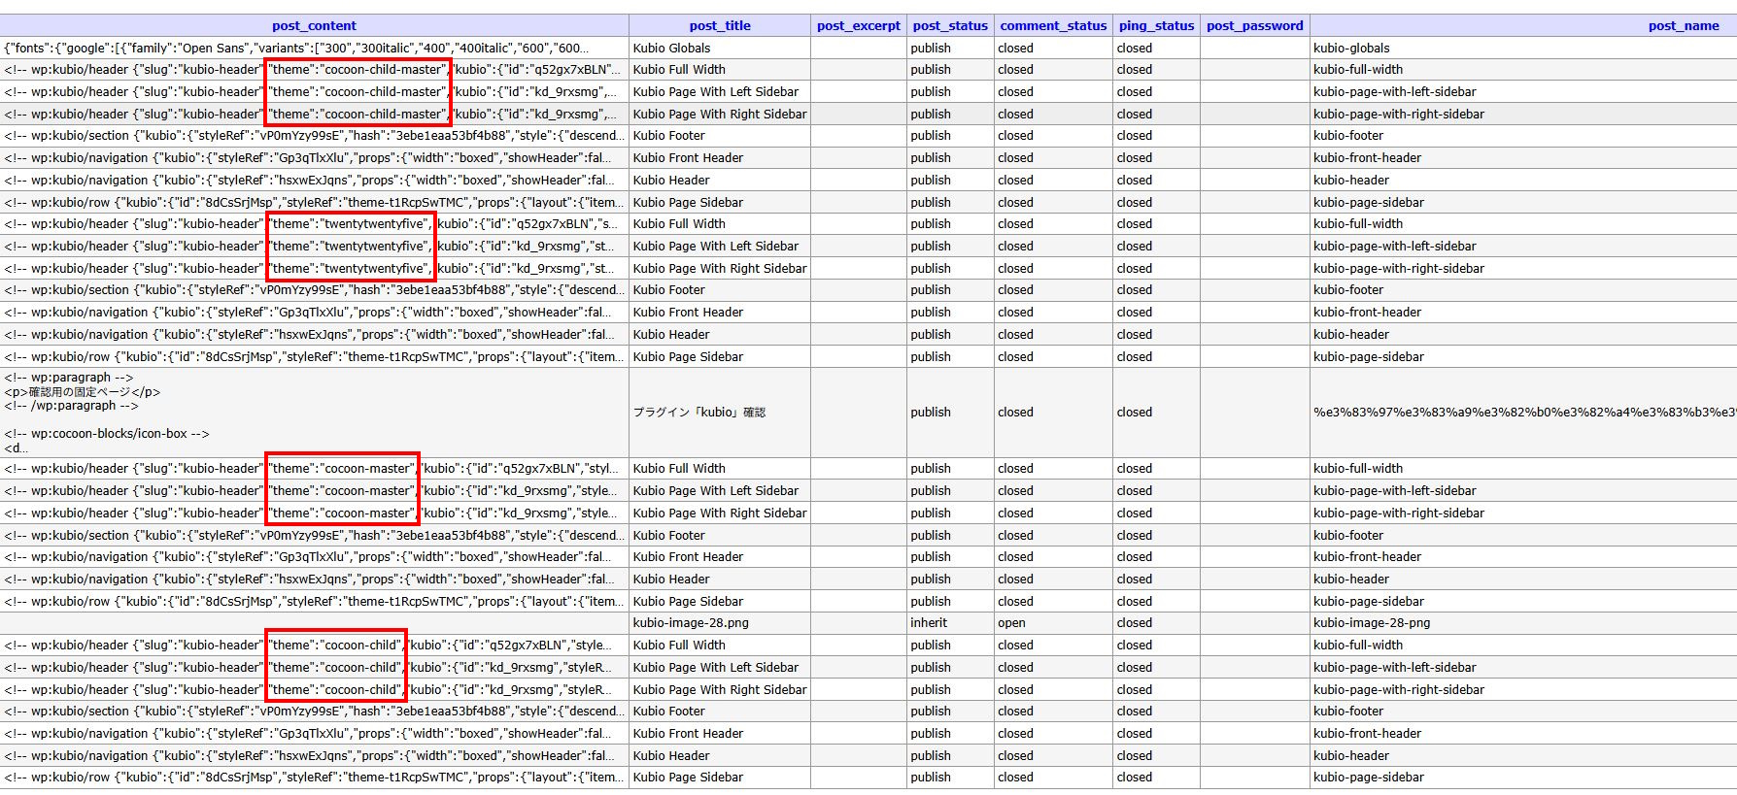Click the comment_status column header
This screenshot has height=795, width=1737.
[1053, 26]
